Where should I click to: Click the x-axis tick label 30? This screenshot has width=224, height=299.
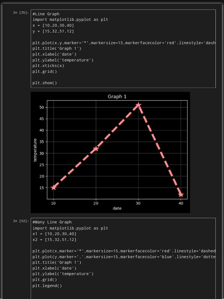click(x=138, y=203)
